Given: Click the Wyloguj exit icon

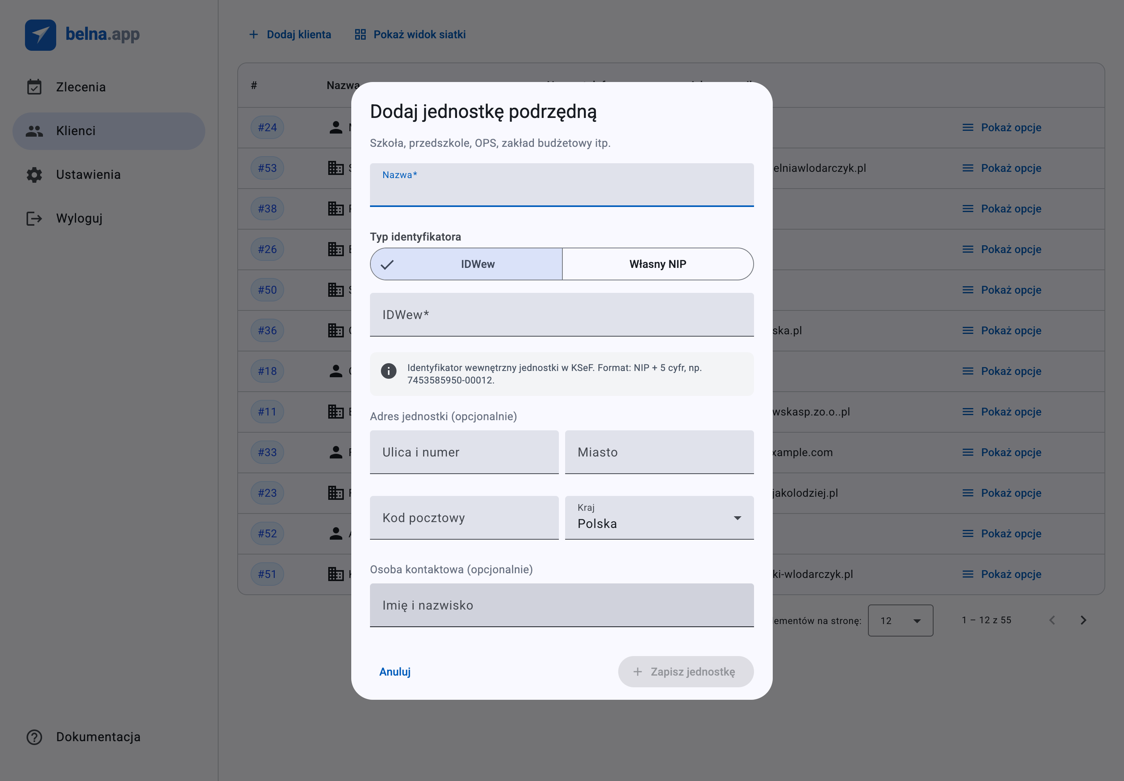Looking at the screenshot, I should (x=34, y=218).
